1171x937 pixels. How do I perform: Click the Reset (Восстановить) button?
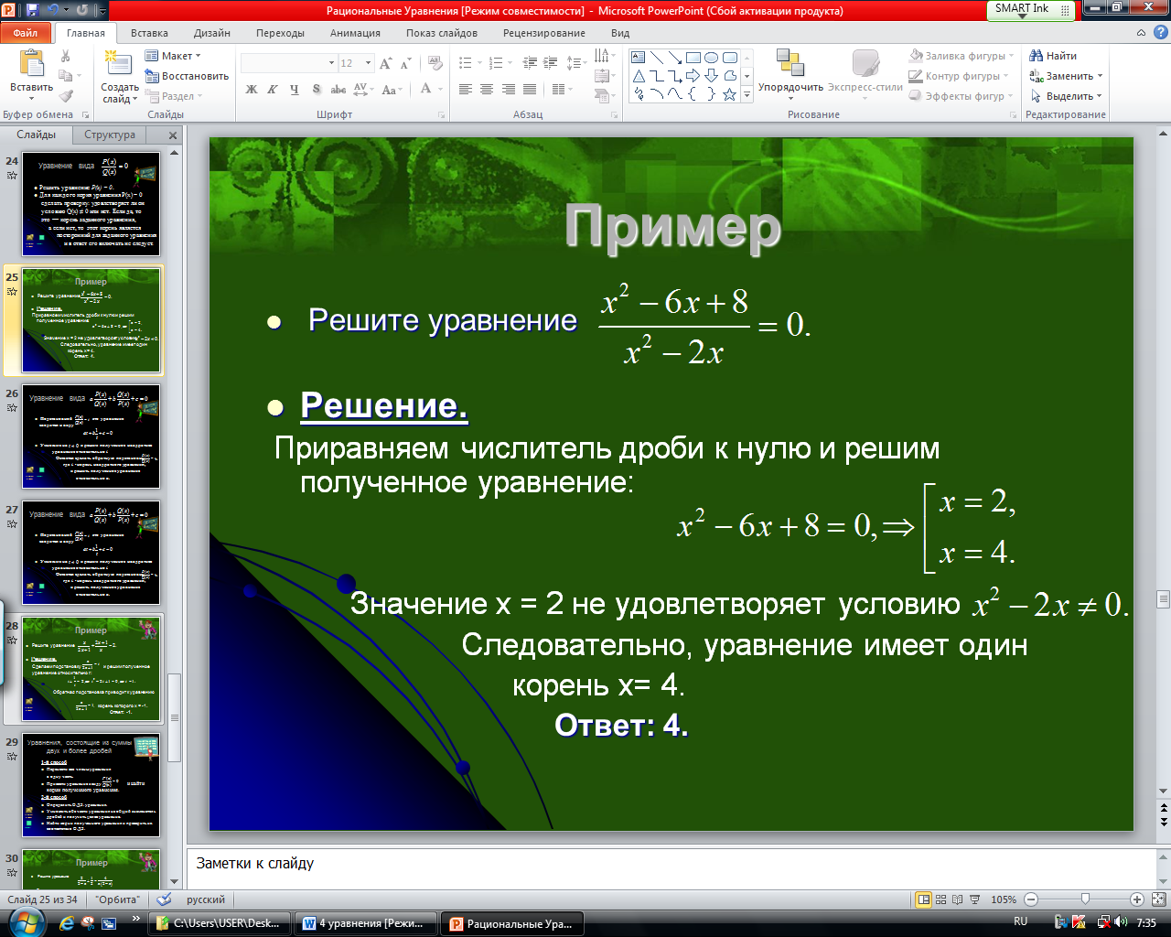point(187,76)
